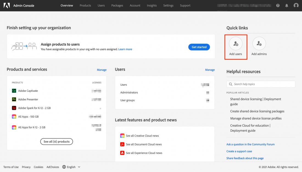Open See all Document Cloud news
The image size is (302, 172).
144,144
